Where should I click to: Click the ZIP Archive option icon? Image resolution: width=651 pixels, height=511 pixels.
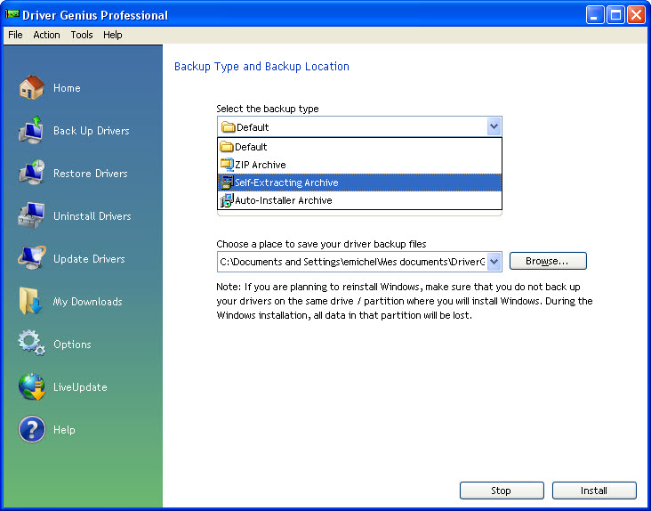pyautogui.click(x=227, y=165)
